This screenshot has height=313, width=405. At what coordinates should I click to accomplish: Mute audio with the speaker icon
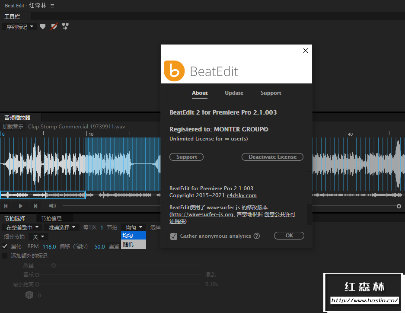(52, 206)
